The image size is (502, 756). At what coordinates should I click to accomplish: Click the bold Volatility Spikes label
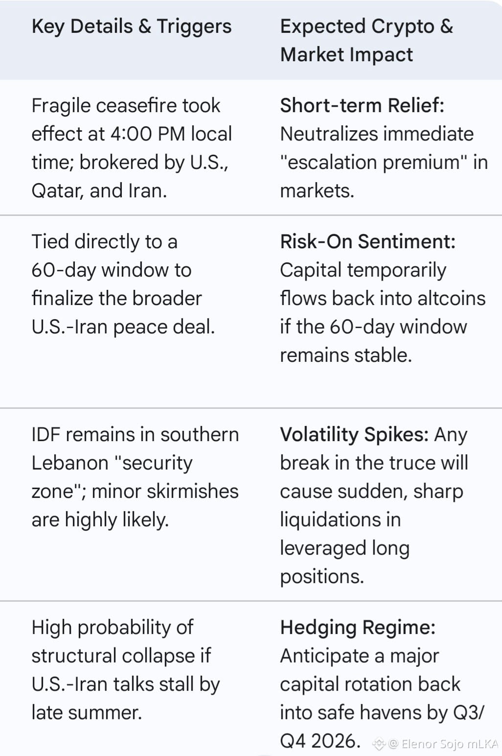(354, 434)
